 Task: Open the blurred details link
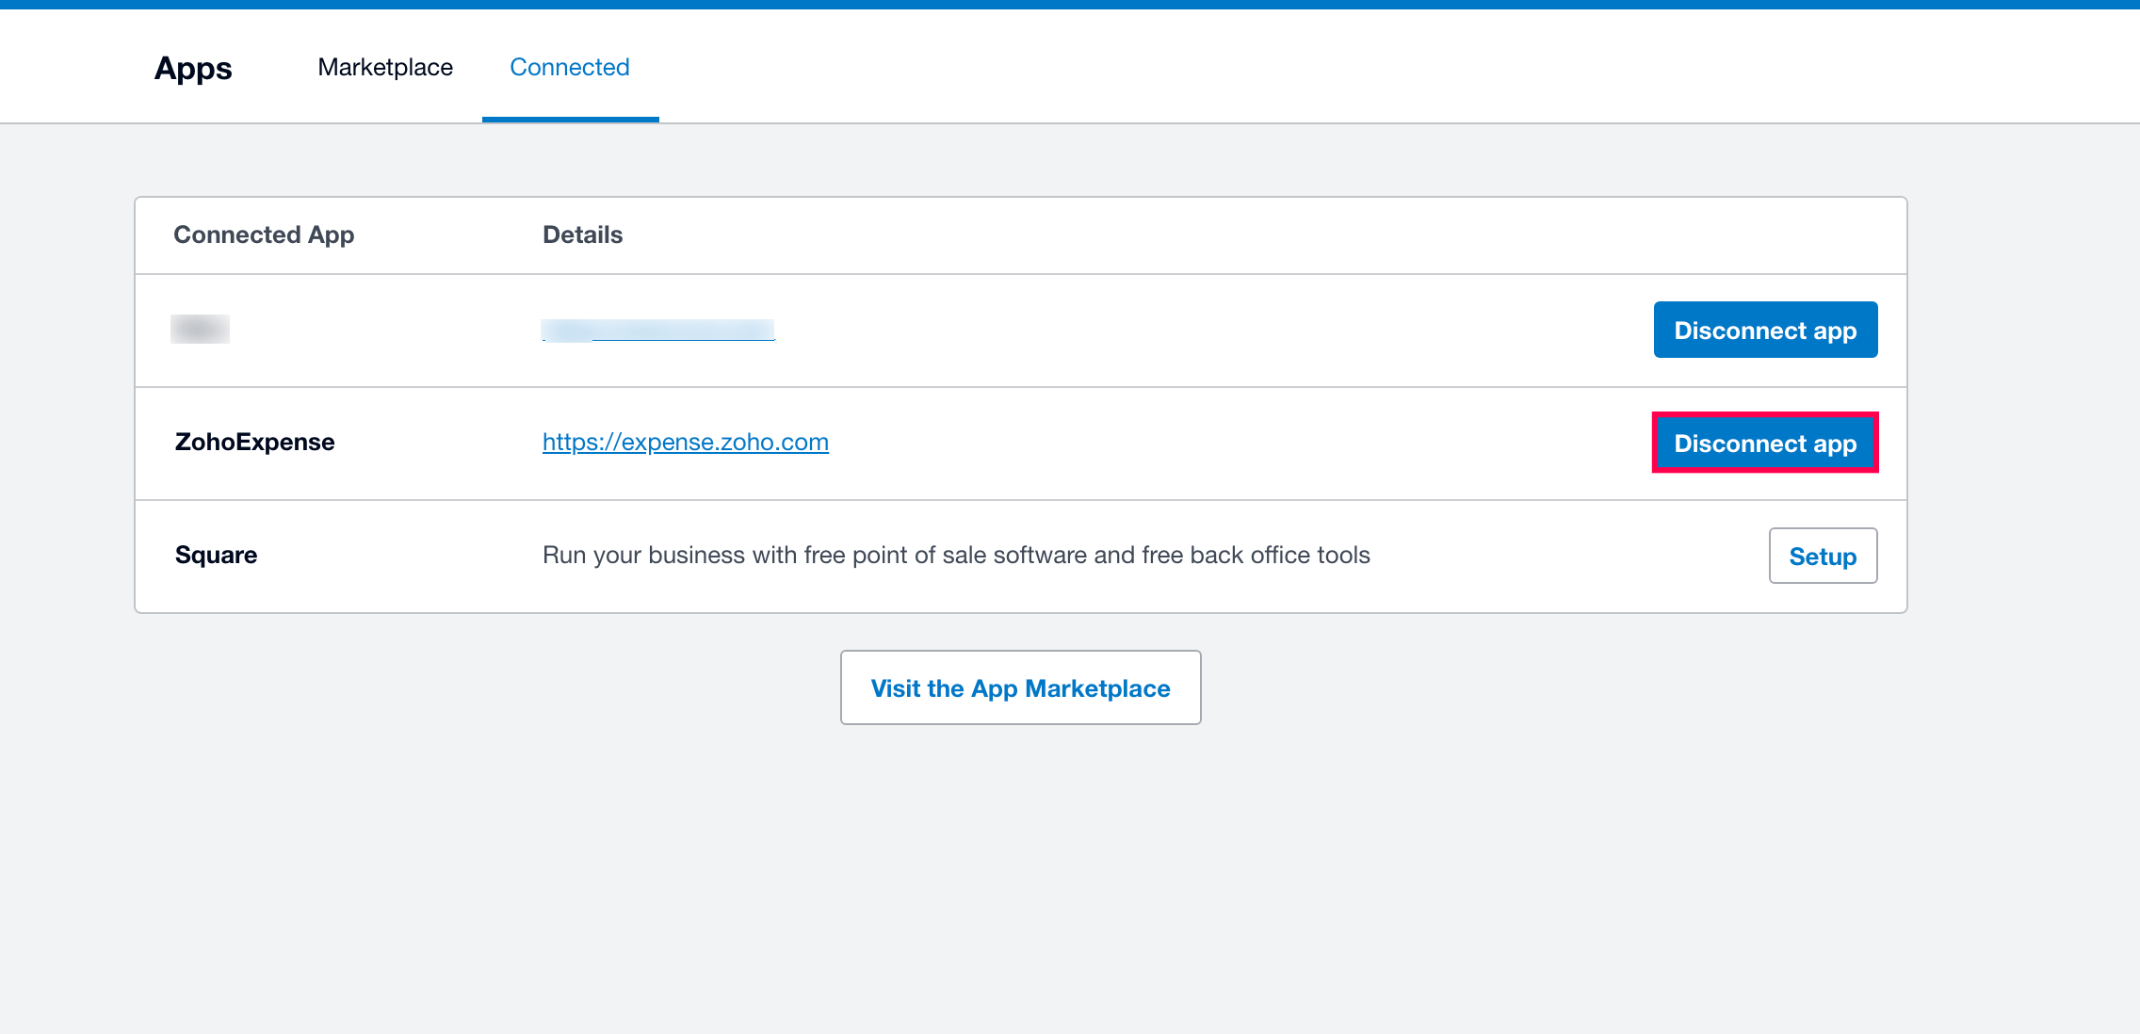657,330
